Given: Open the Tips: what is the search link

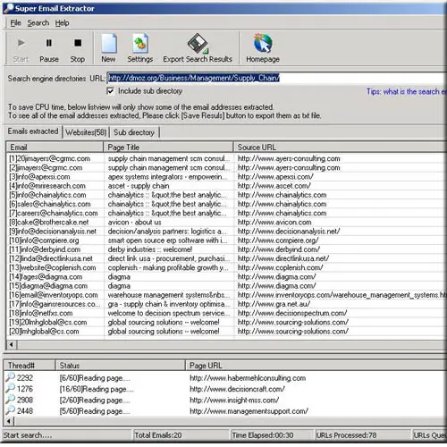Looking at the screenshot, I should tap(407, 91).
